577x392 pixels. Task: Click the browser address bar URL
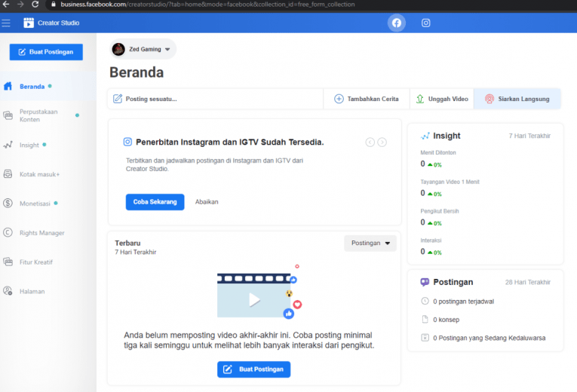coord(207,5)
